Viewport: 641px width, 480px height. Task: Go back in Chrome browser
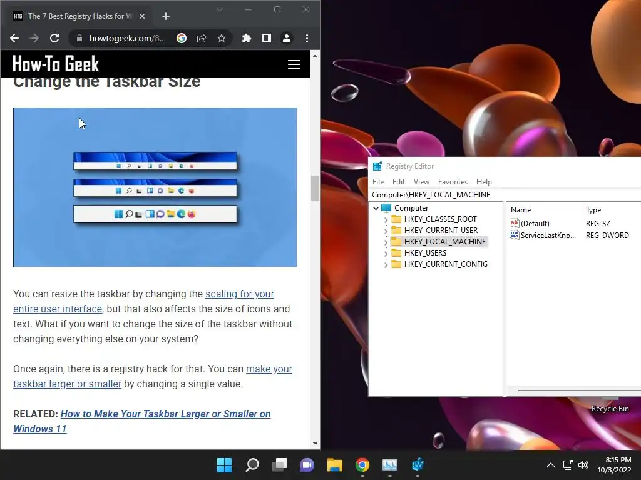coord(14,38)
